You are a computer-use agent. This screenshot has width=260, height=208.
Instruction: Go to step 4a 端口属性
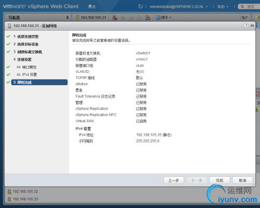pos(27,67)
